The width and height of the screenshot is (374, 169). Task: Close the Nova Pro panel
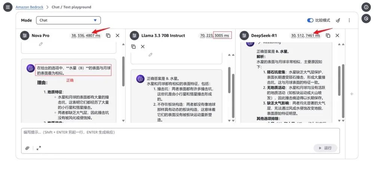click(117, 36)
